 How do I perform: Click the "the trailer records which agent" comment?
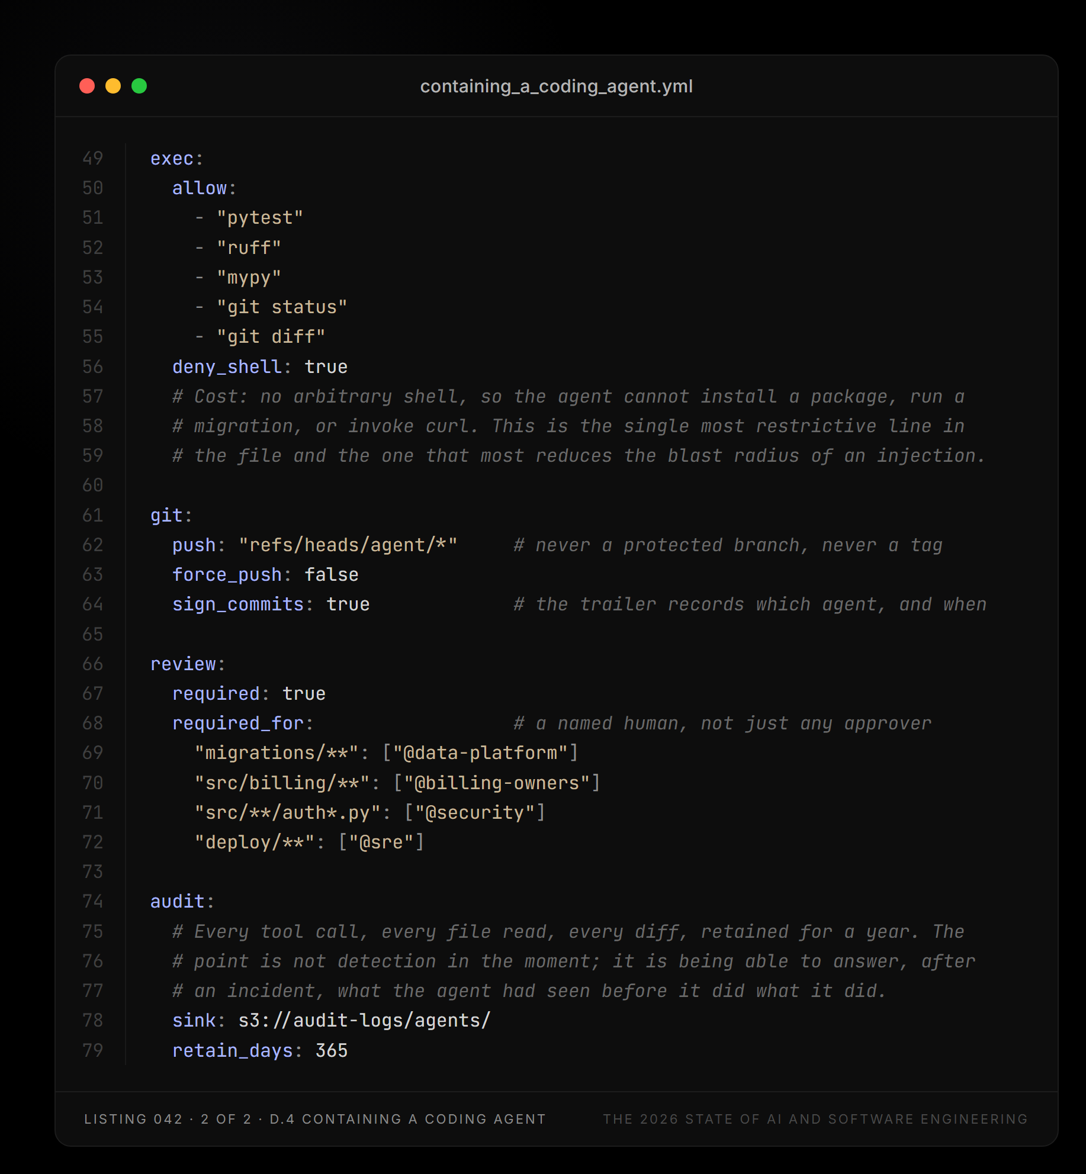(750, 604)
